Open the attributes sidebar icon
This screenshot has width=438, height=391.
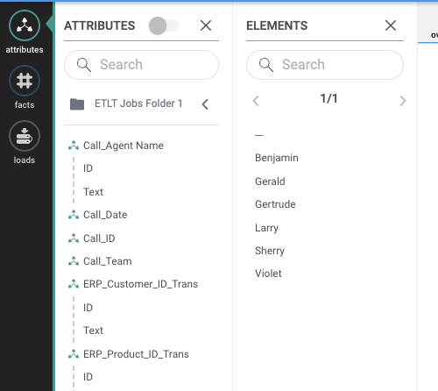[25, 25]
